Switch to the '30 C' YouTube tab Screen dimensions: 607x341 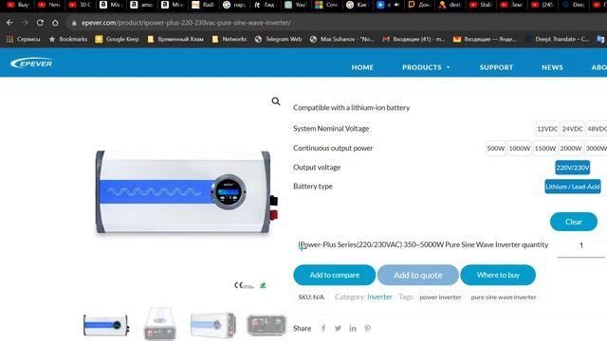pyautogui.click(x=80, y=5)
